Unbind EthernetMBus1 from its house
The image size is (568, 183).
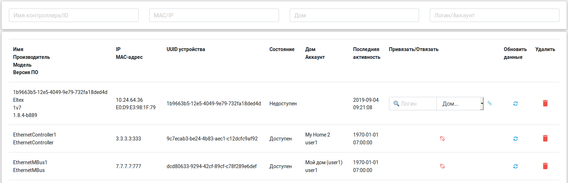[x=442, y=166]
